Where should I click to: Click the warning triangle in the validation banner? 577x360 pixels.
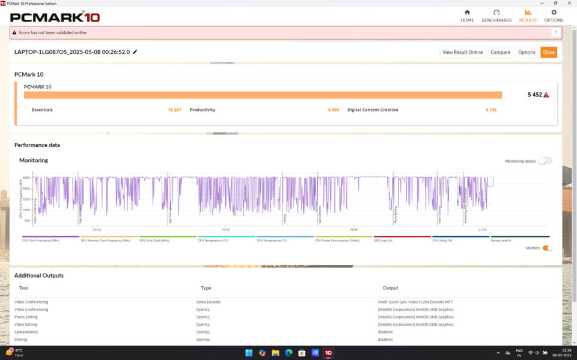14,32
